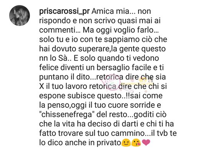This screenshot has width=207, height=159.
Task: Click the word "espone" in the comment
Action: coord(52,96)
